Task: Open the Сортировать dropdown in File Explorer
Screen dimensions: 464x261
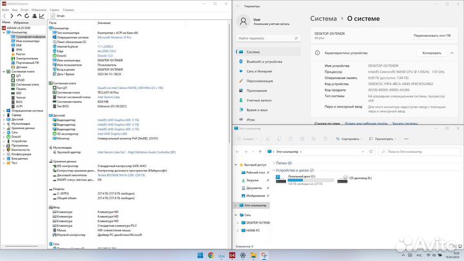Action: pos(349,139)
